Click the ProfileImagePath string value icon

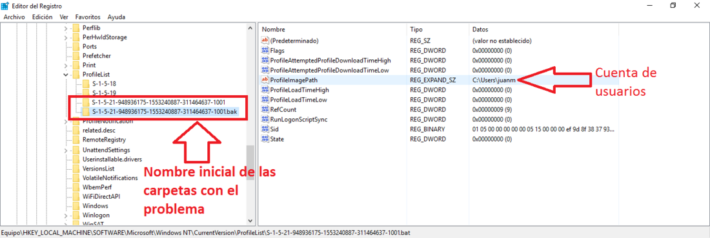(x=265, y=80)
